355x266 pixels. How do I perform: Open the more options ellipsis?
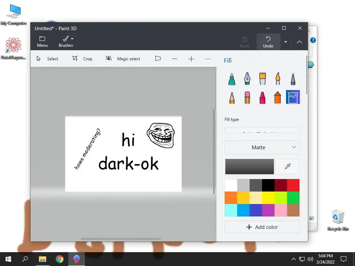[x=208, y=59]
